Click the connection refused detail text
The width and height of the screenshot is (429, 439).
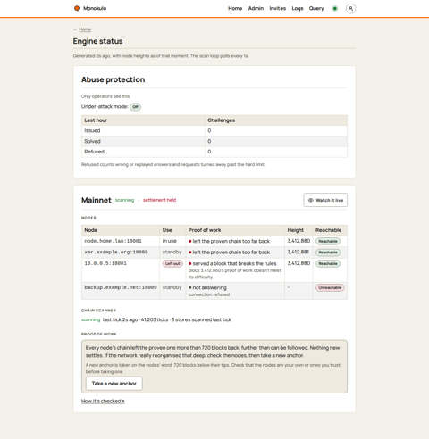coord(209,294)
